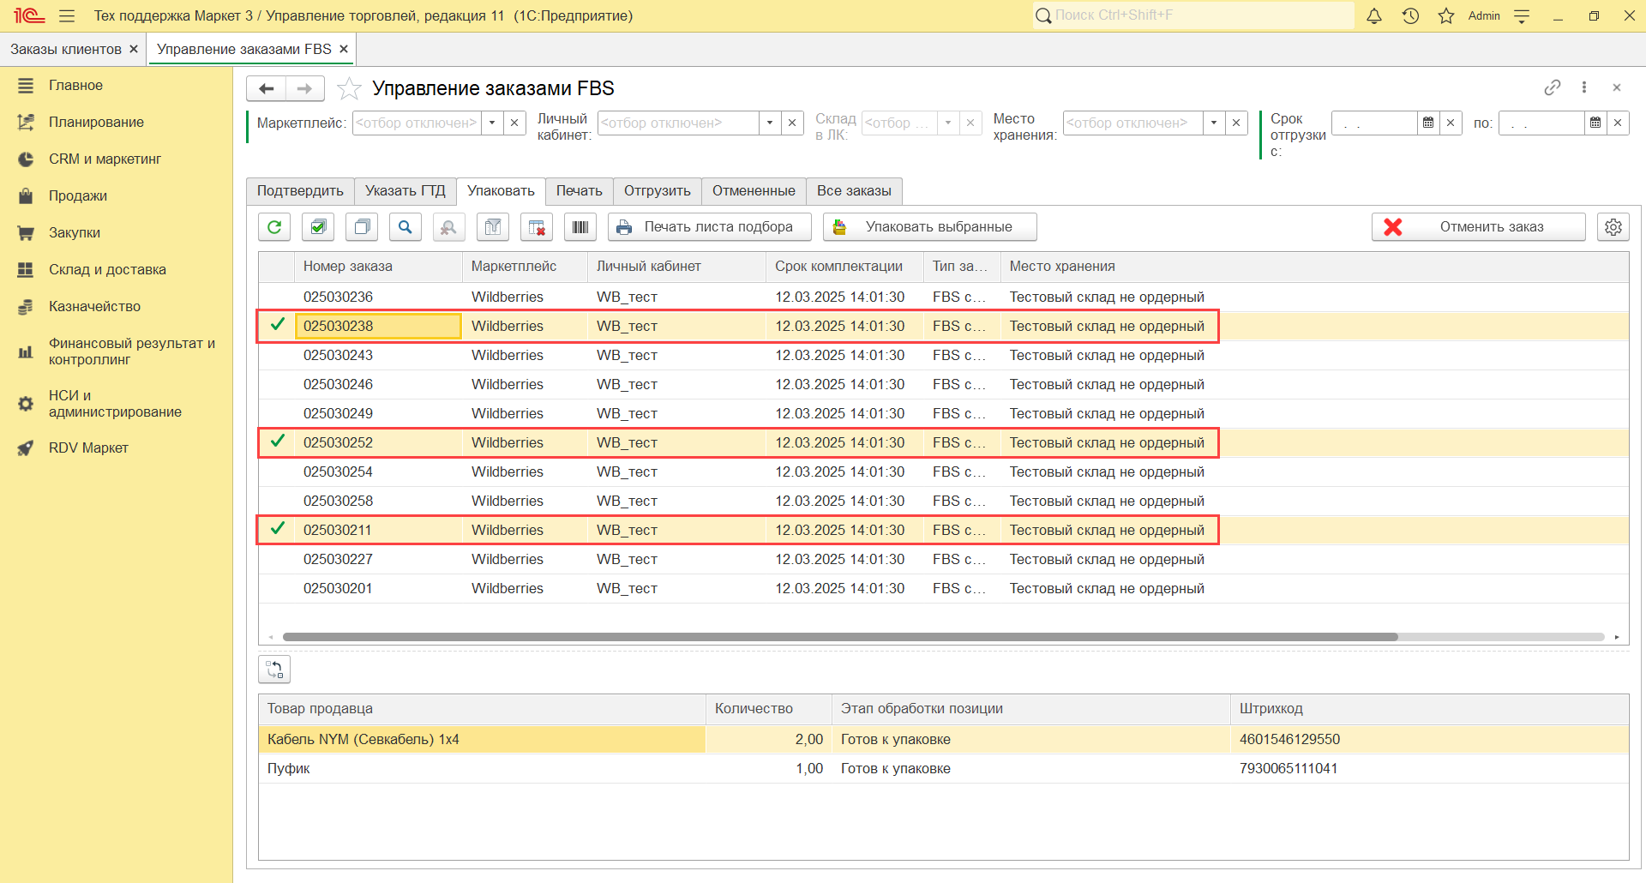Close Управление заказами FBS tab
Screen dimensions: 1646x883
(344, 49)
